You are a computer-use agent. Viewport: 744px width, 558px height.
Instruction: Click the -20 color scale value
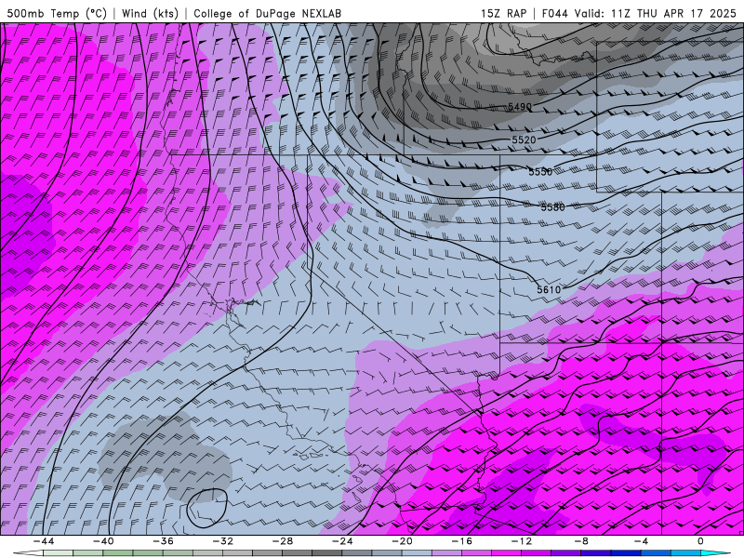click(x=402, y=541)
